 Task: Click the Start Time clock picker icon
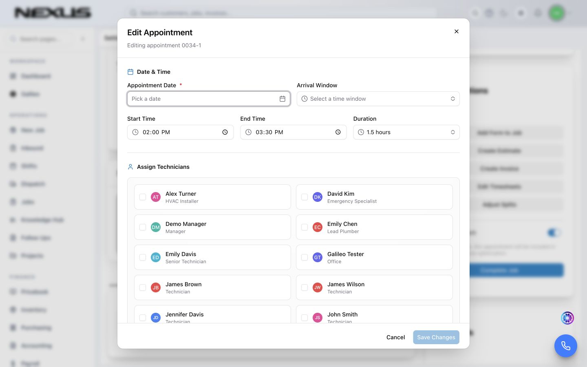(x=225, y=132)
